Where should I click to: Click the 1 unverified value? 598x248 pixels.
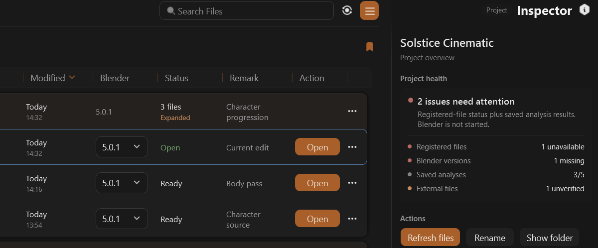[565, 189]
